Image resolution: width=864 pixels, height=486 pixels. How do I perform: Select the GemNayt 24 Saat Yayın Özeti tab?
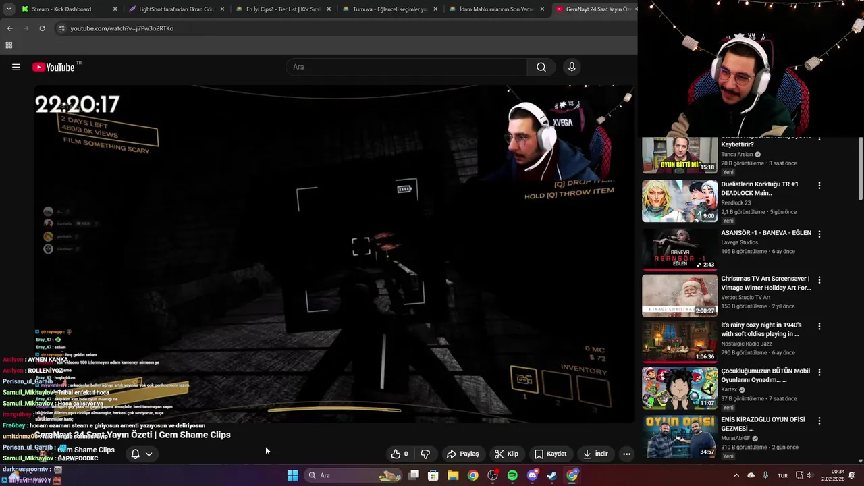(x=594, y=9)
